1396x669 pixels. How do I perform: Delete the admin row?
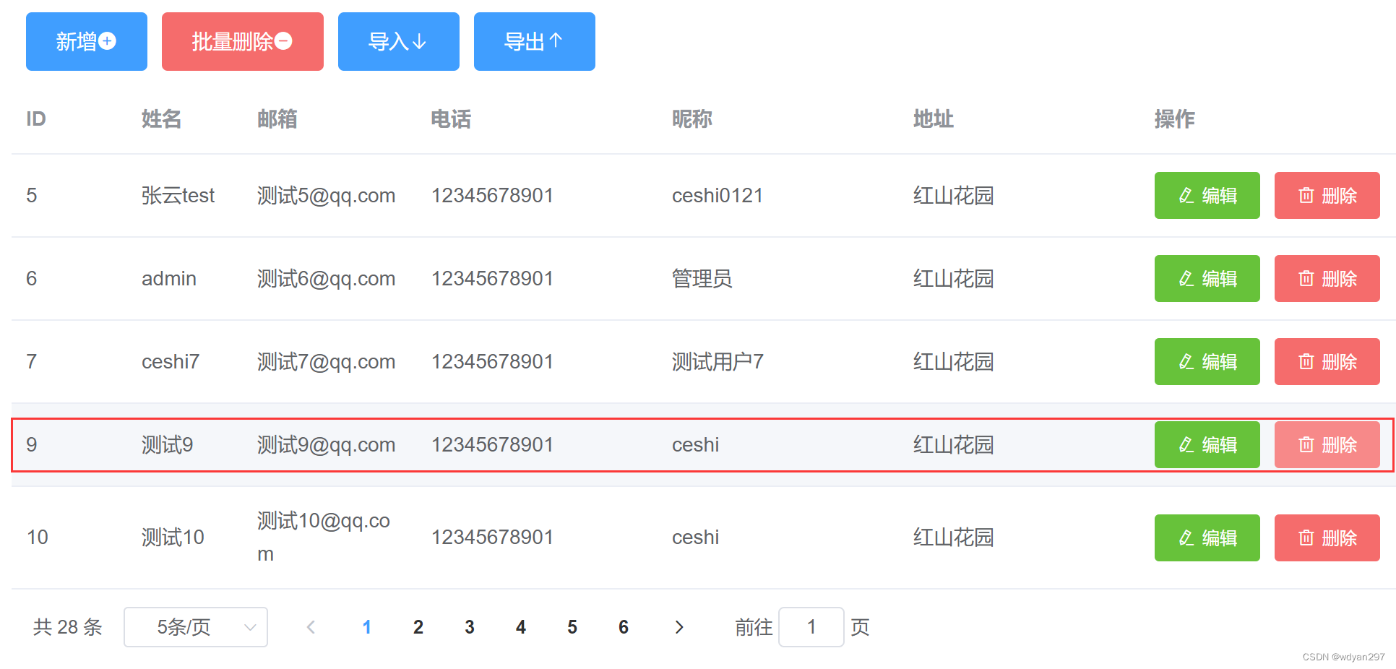click(1327, 278)
